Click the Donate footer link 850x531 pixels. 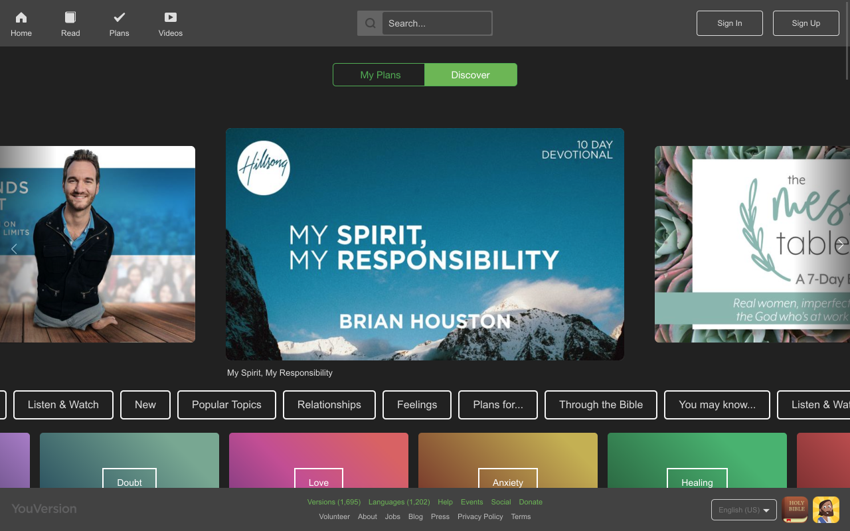[x=531, y=502]
